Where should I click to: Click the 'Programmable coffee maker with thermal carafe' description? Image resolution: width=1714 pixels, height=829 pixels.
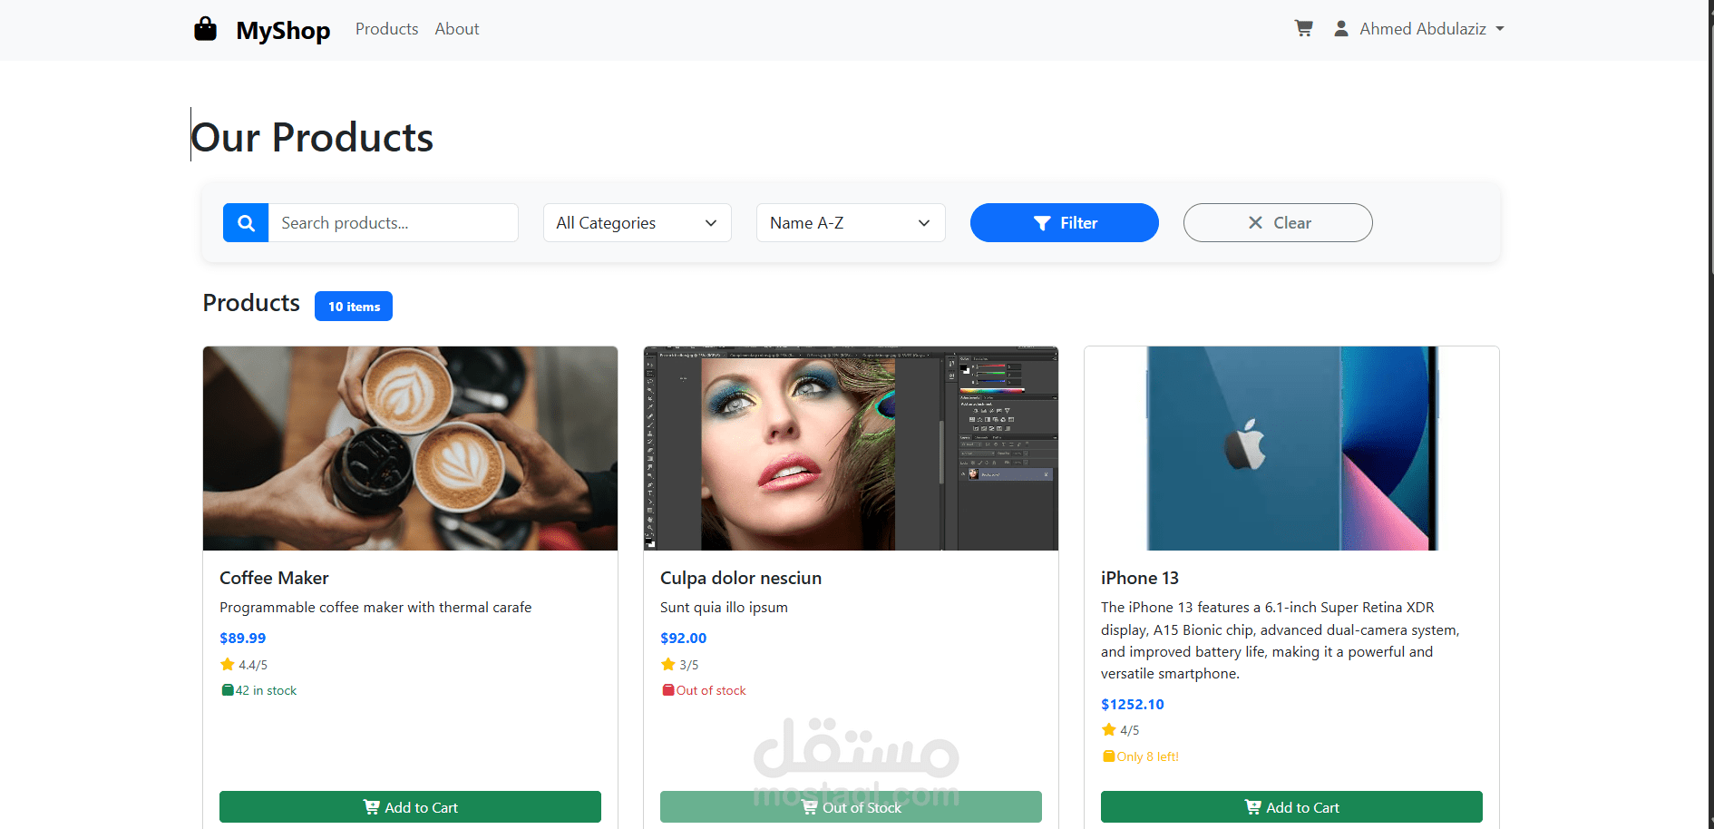pos(375,608)
